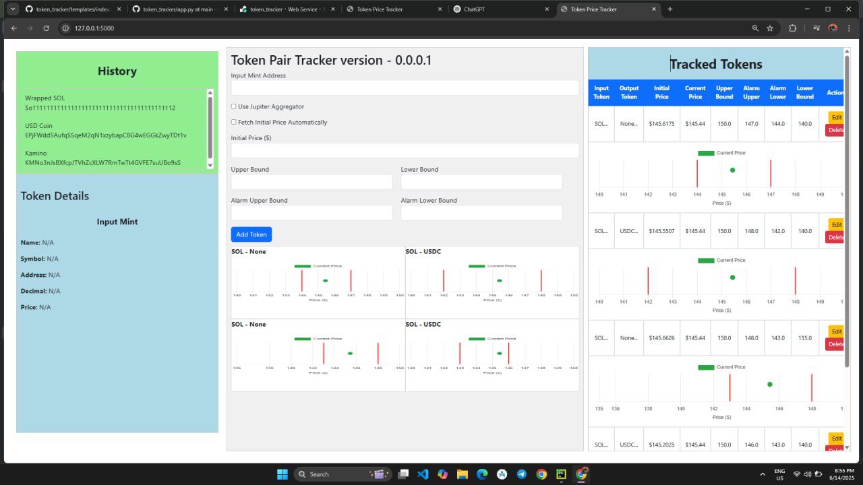This screenshot has height=485, width=863.
Task: Click Edit on the first tracked token
Action: tap(836, 117)
